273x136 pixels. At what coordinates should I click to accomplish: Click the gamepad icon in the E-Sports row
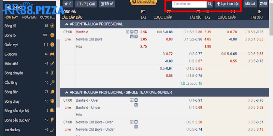[x=52, y=54]
